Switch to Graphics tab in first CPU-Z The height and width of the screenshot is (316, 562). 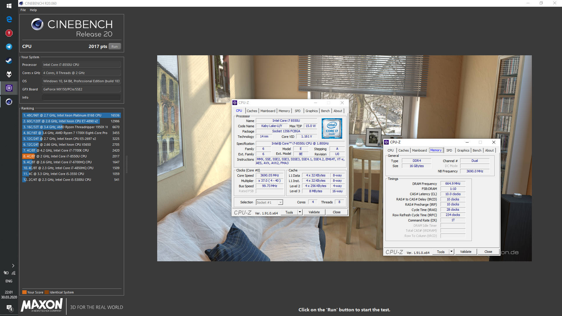pos(311,111)
